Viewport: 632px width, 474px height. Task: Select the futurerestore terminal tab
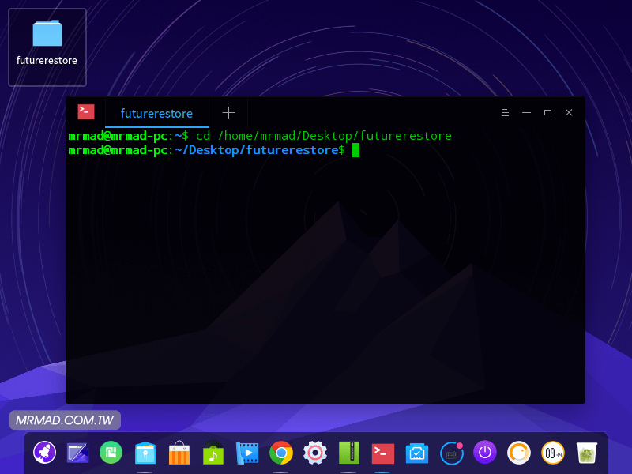156,113
